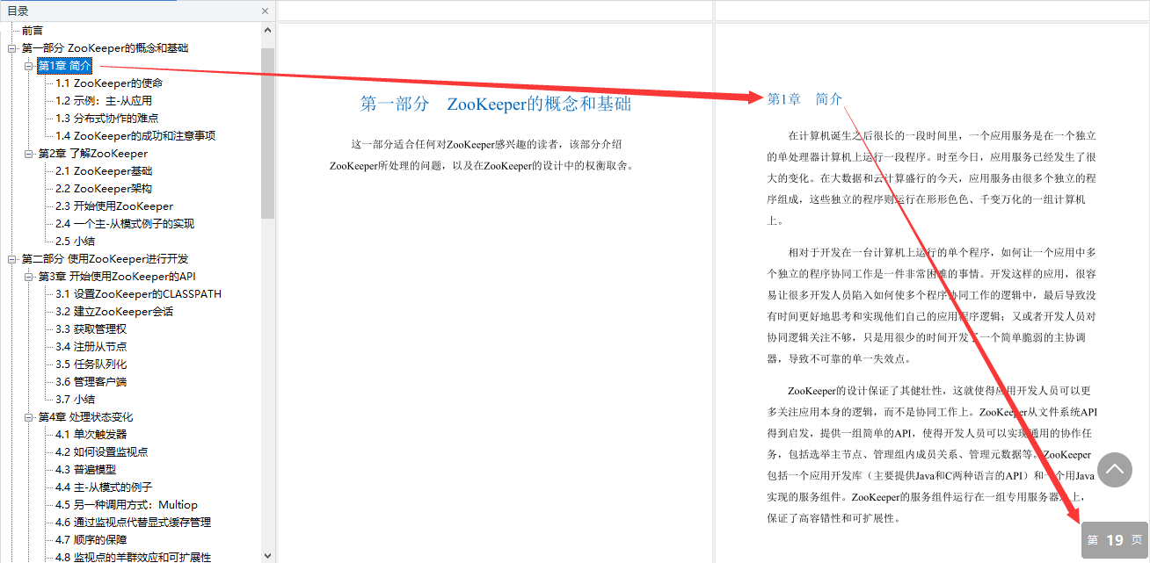The image size is (1150, 563).
Task: Go to 3.4 注册从节点
Action: (91, 347)
